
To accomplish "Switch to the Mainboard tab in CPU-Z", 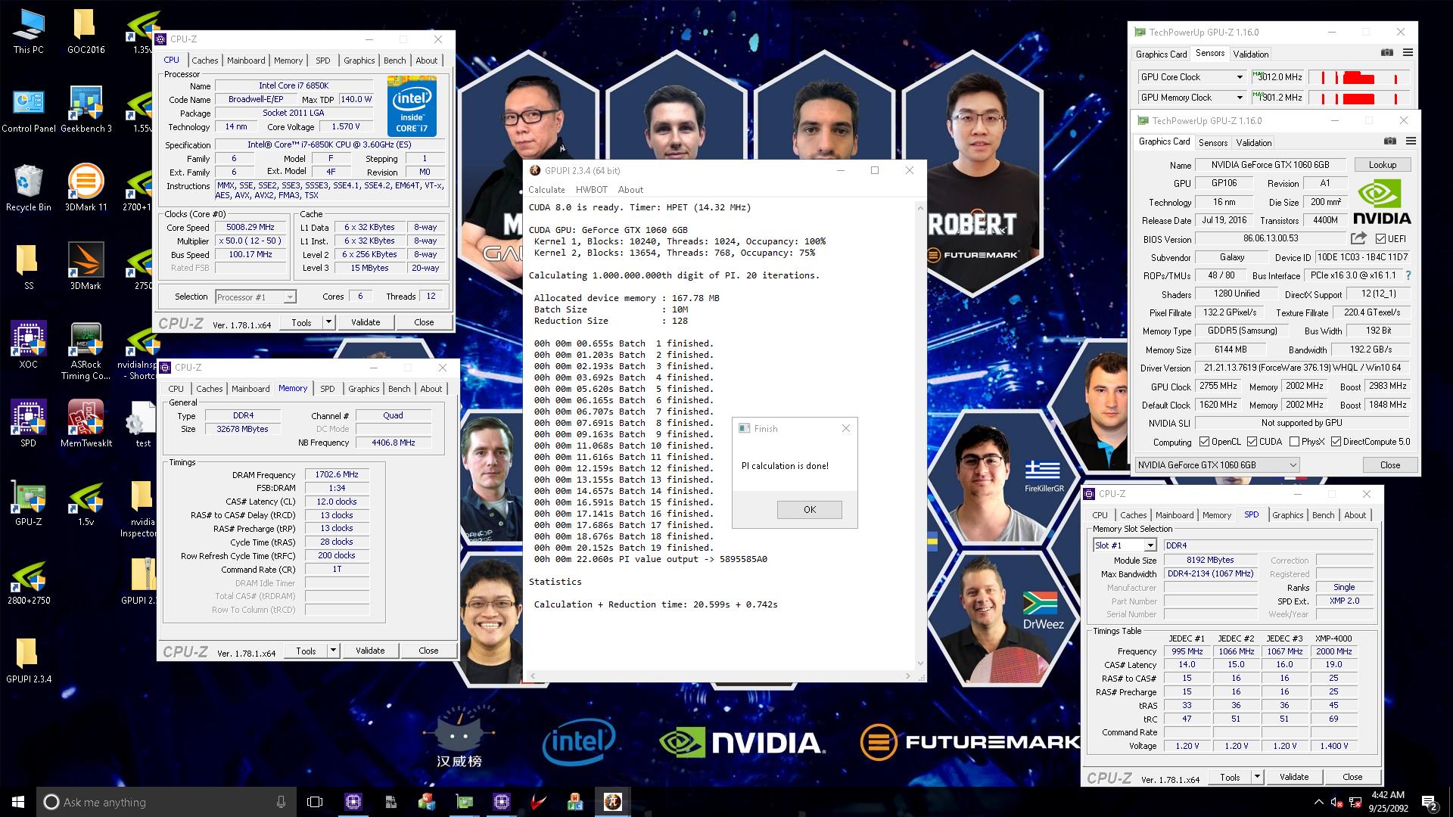I will 246,61.
